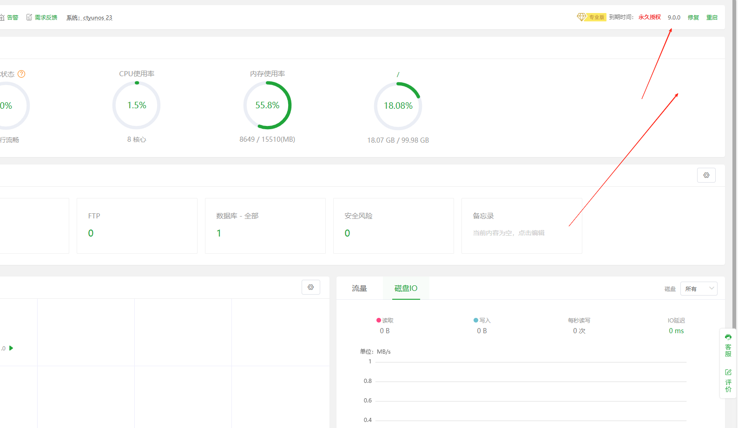Switch to the 磁盘IO tab
The image size is (738, 428).
pyautogui.click(x=406, y=289)
